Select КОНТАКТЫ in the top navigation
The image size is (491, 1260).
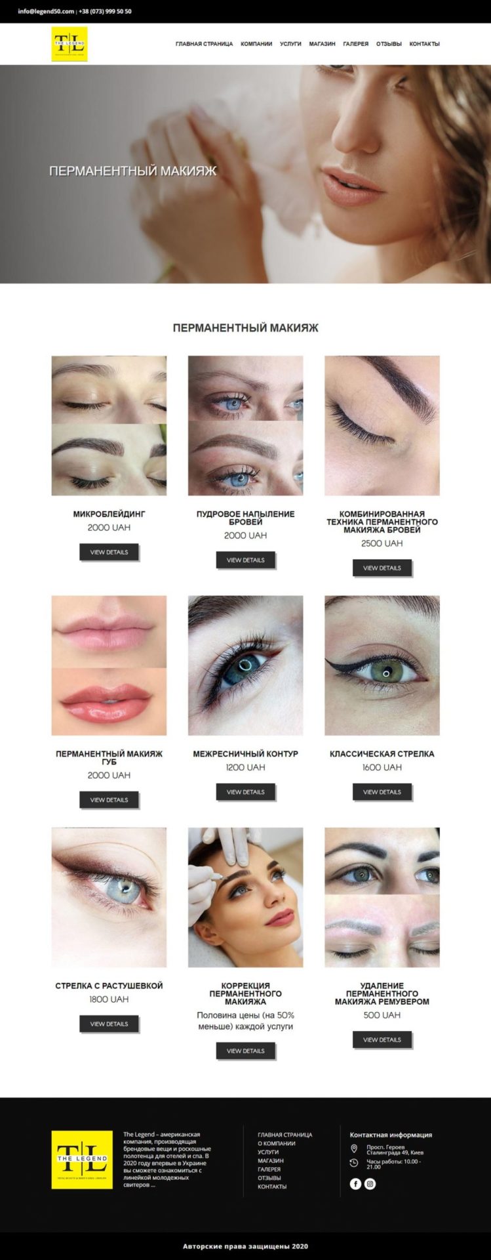[x=424, y=44]
